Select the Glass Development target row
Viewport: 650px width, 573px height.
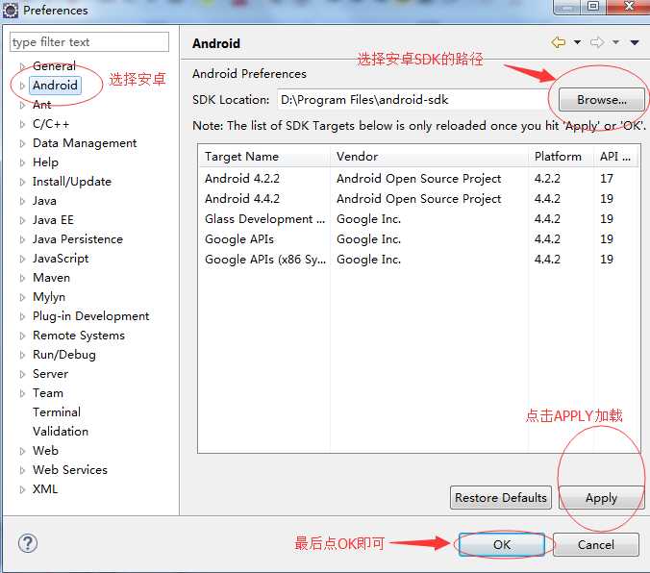pyautogui.click(x=419, y=219)
